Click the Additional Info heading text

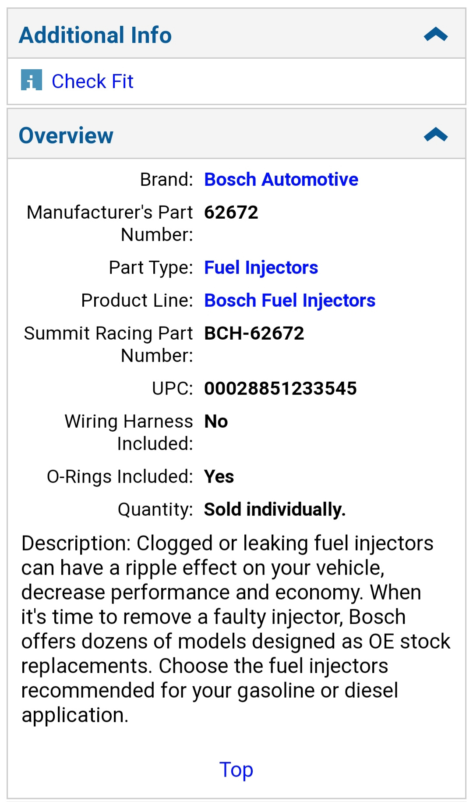click(x=95, y=35)
